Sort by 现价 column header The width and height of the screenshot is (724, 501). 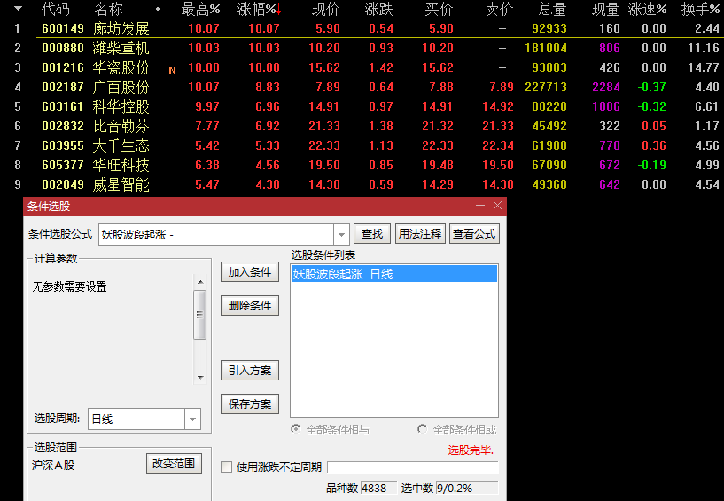326,9
